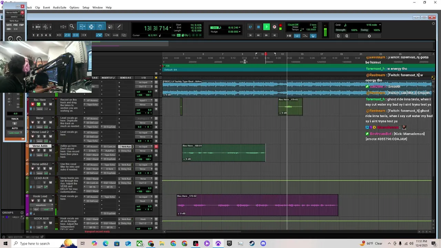Select the Rec Here_180-01 audio clip
The width and height of the screenshot is (441, 248).
click(x=224, y=153)
